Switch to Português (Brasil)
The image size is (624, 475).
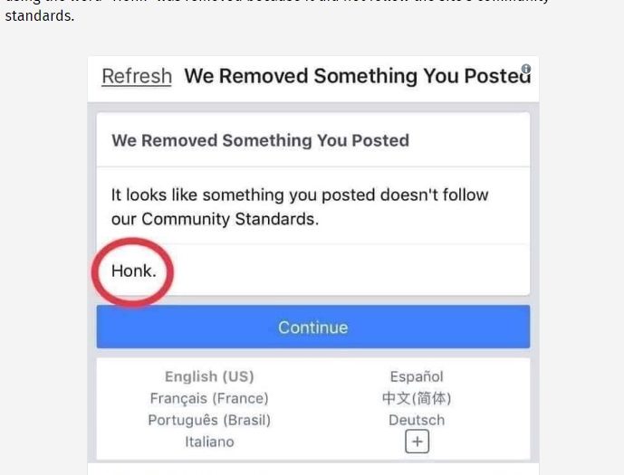209,420
